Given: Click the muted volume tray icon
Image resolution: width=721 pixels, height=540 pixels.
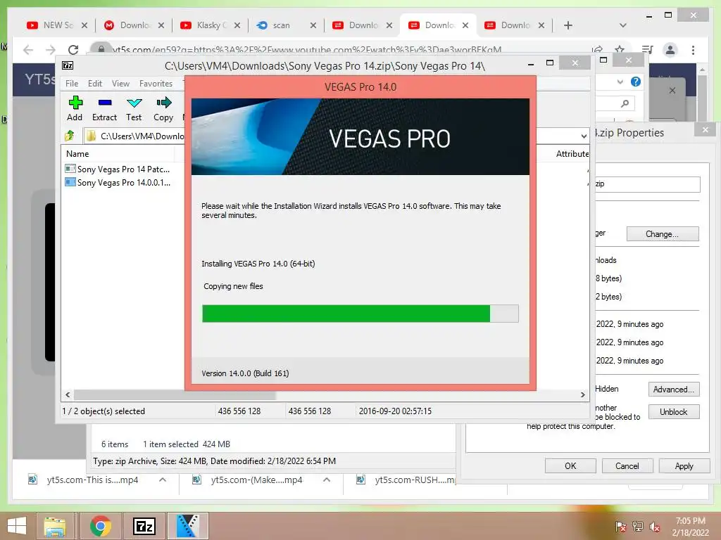Looking at the screenshot, I should point(654,527).
